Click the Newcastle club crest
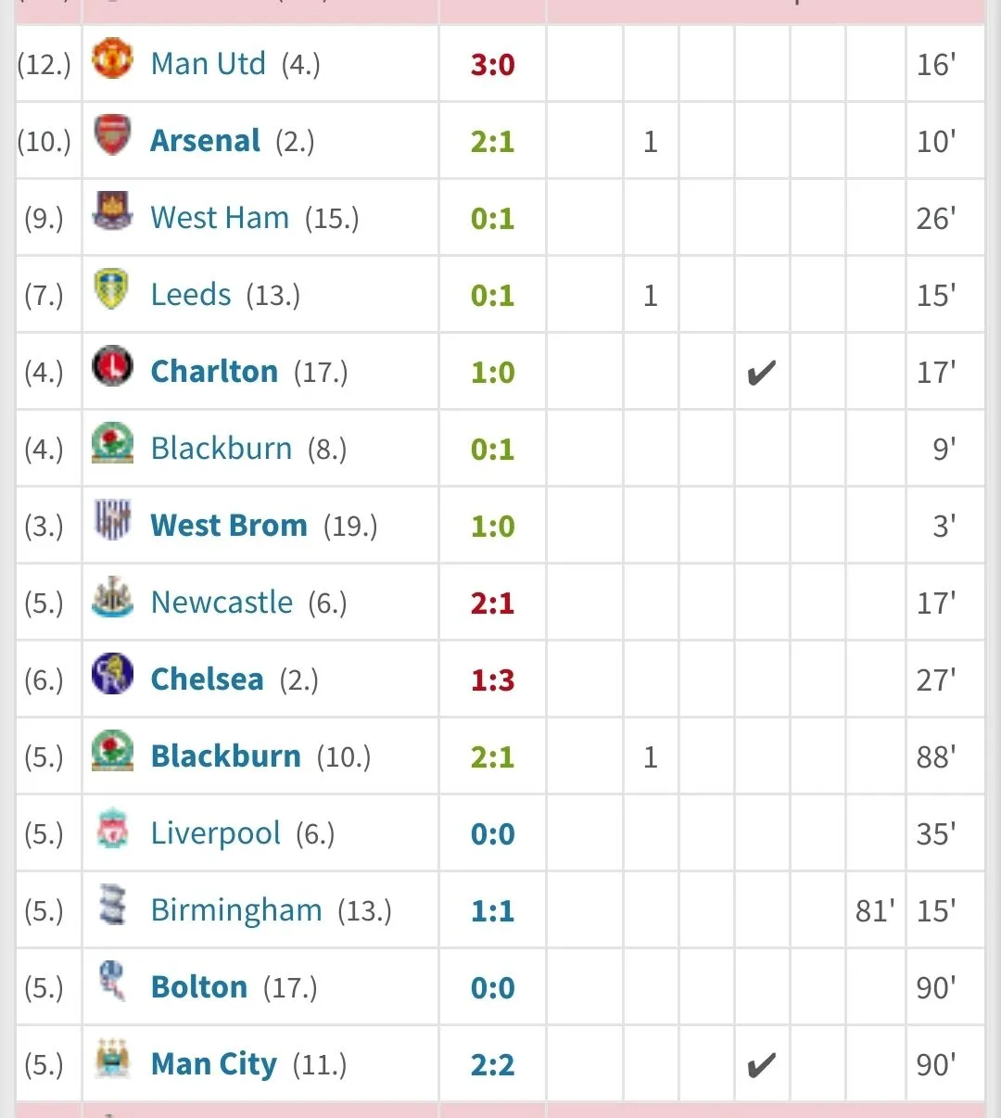1001x1118 pixels. point(112,598)
